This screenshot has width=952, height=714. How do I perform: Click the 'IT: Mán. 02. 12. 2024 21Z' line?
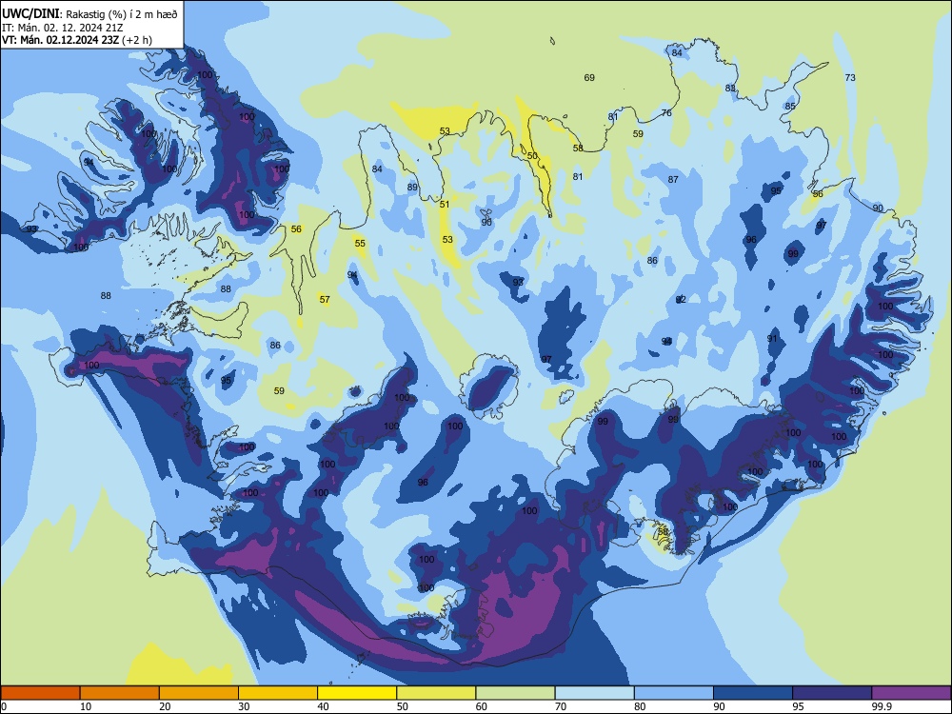(x=63, y=28)
